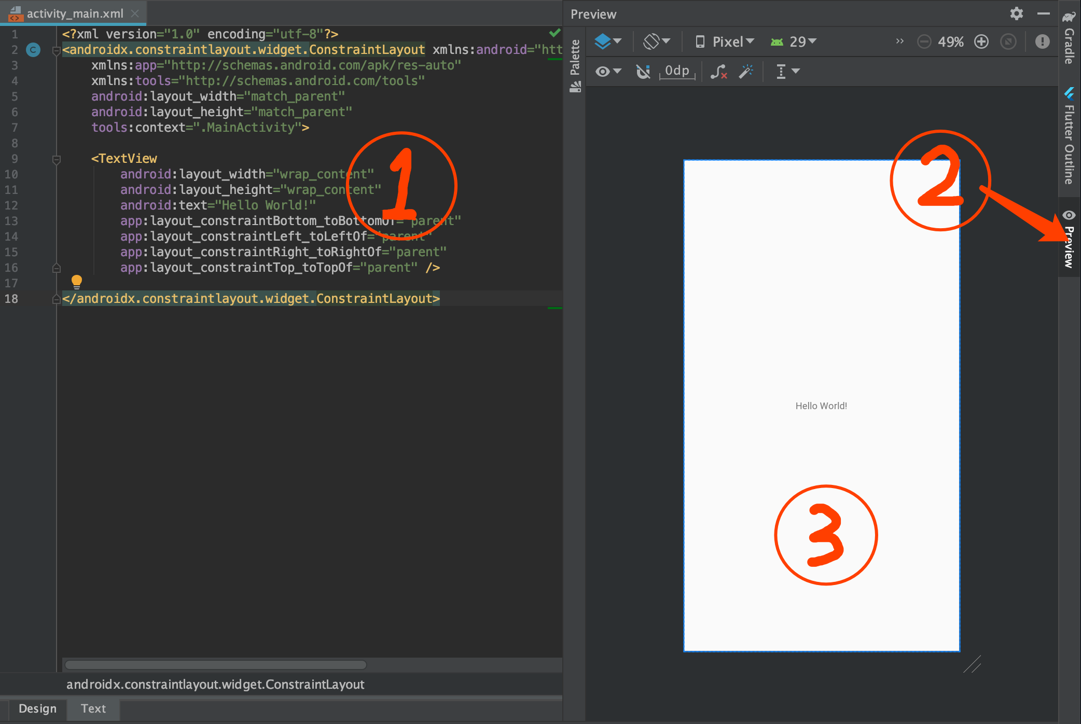Clear all constraints icon
This screenshot has height=724, width=1081.
click(x=718, y=71)
